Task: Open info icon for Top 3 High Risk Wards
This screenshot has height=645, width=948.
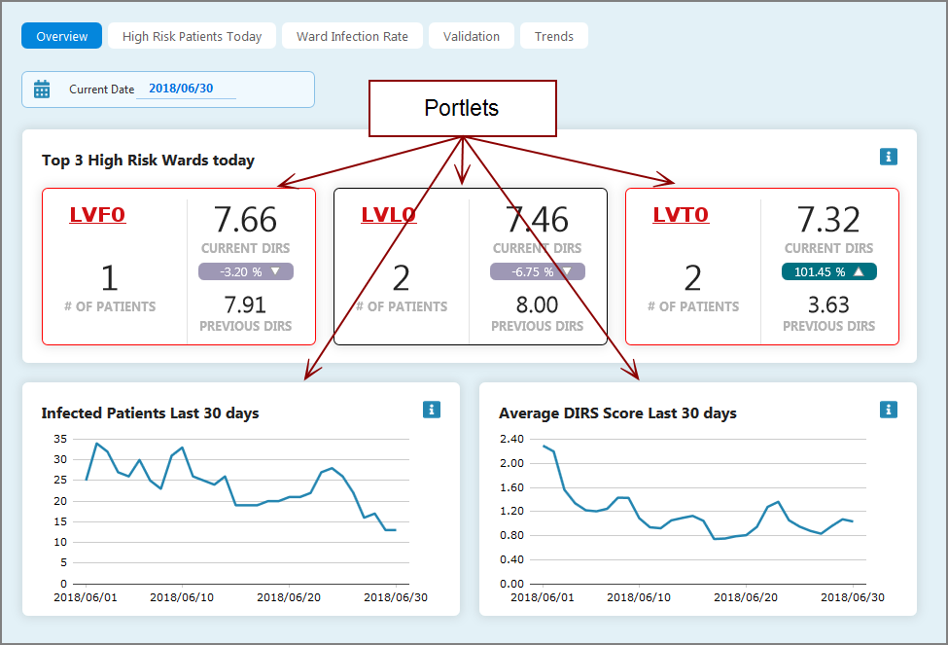Action: (x=888, y=157)
